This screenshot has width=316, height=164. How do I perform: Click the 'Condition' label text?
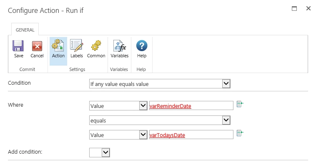click(x=19, y=83)
